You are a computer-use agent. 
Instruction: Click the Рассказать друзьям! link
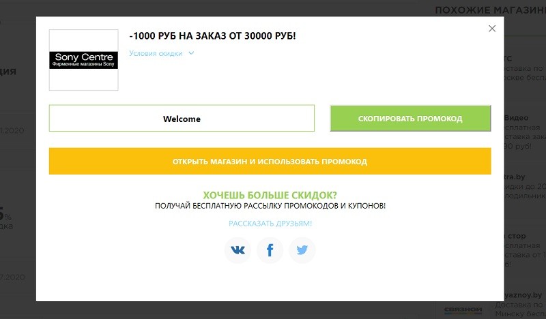click(270, 224)
